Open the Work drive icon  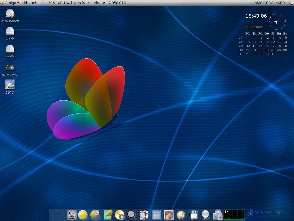coord(10,31)
